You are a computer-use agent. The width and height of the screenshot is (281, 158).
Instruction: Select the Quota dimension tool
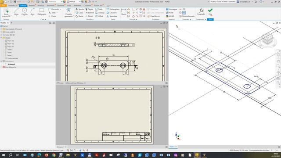124,12
